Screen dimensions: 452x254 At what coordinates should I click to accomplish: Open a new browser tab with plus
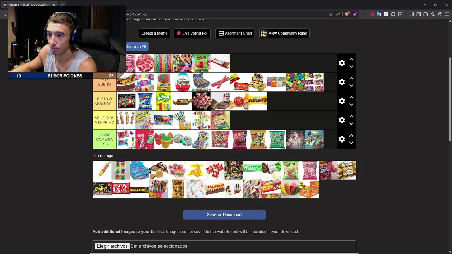pyautogui.click(x=63, y=5)
